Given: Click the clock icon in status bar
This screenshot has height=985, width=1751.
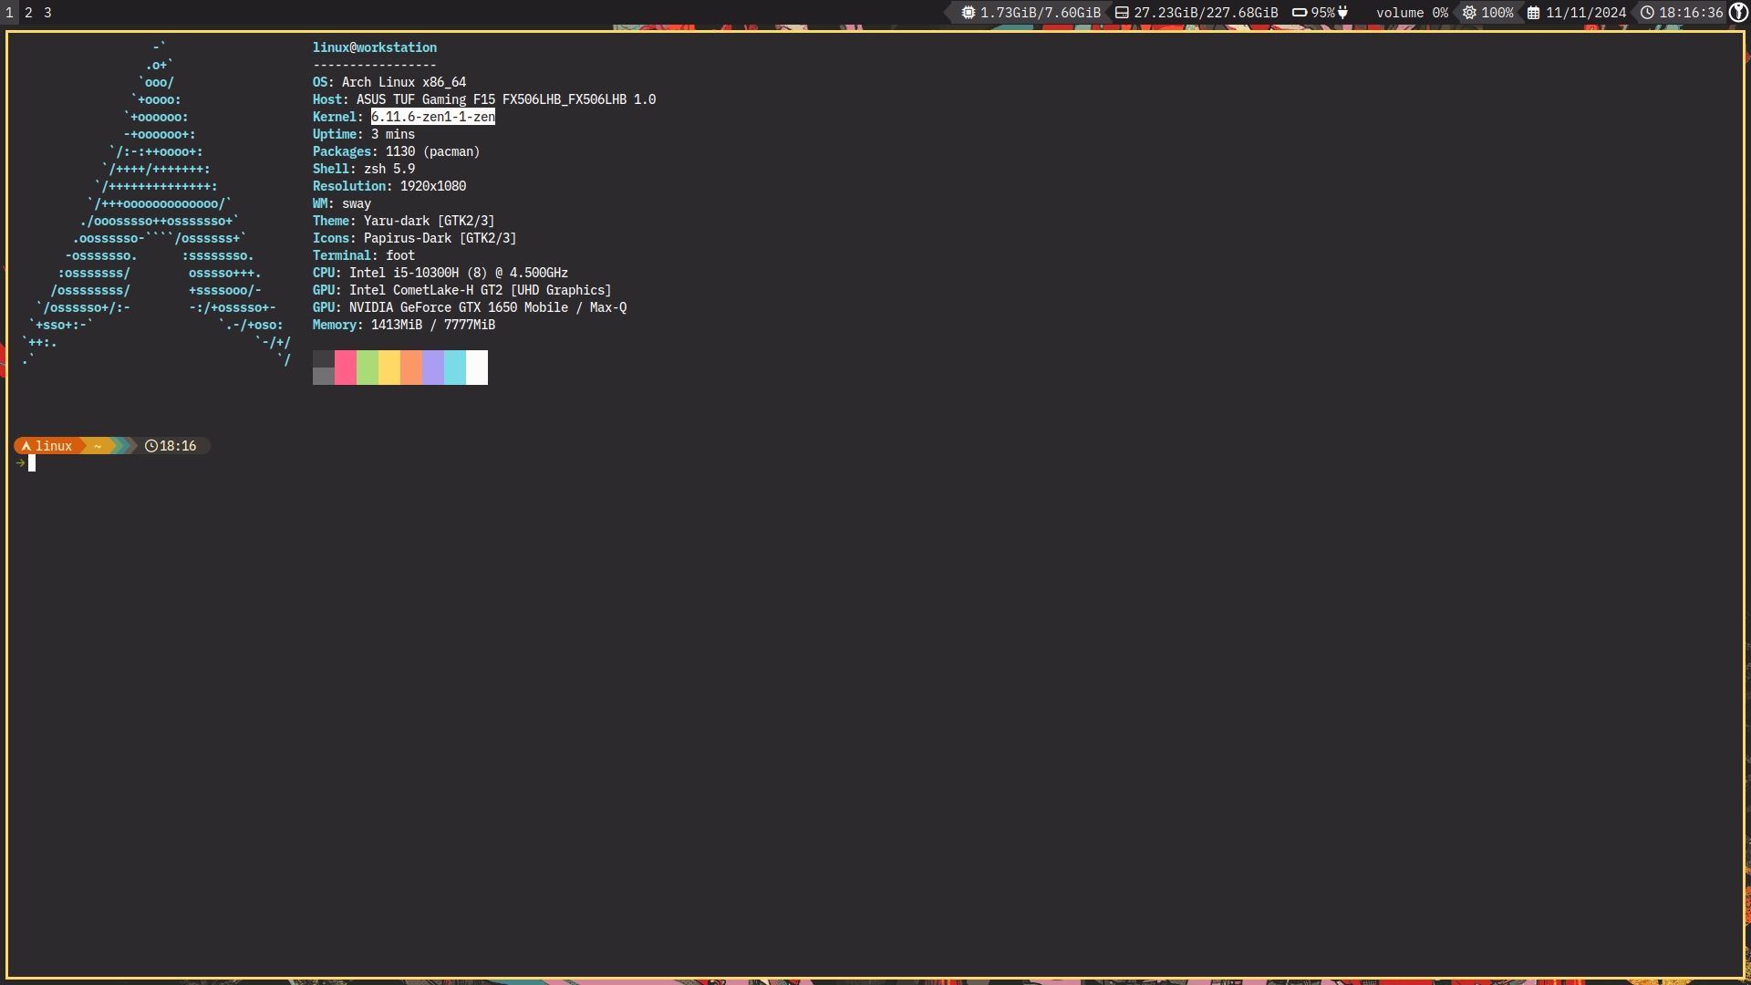Looking at the screenshot, I should pos(1647,13).
